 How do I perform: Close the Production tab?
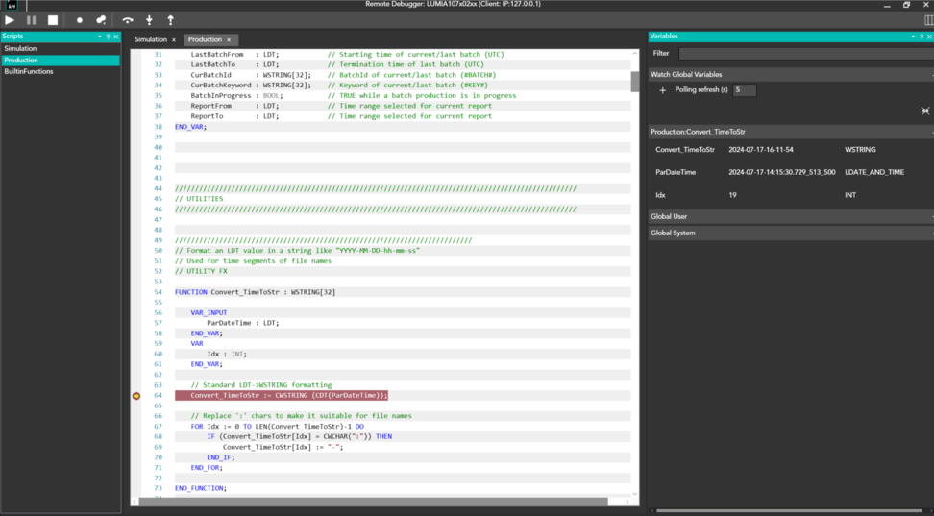(x=229, y=40)
